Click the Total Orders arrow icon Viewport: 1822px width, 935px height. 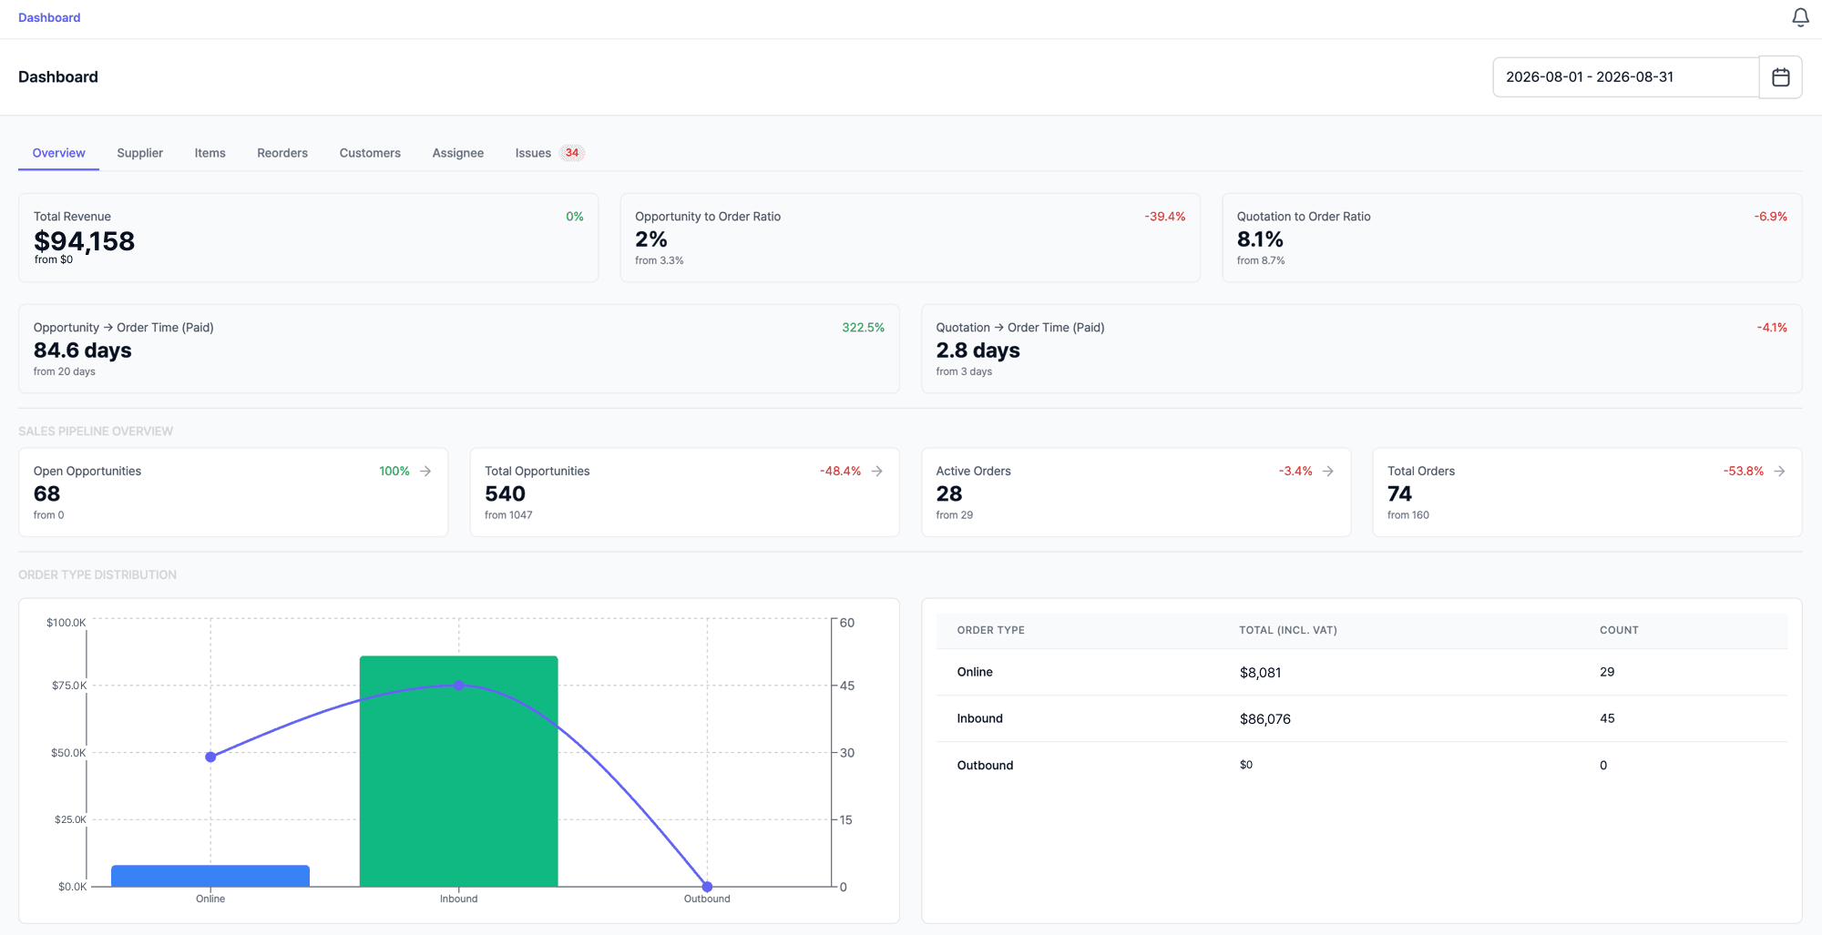(1779, 471)
